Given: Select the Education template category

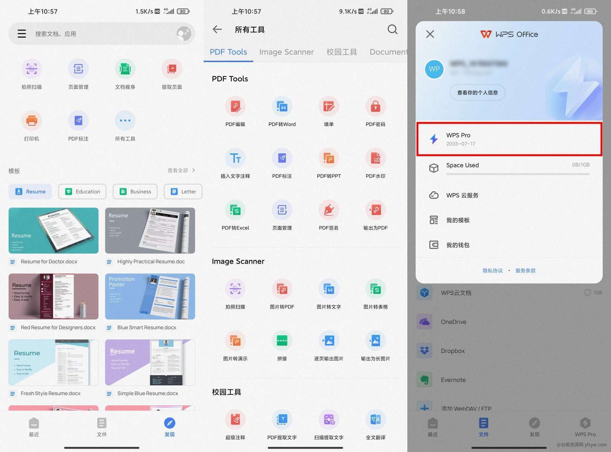Looking at the screenshot, I should 82,192.
